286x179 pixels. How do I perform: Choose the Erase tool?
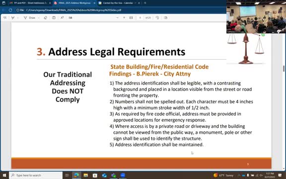[45, 18]
